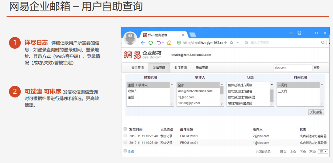Click the down arrow of the 收件人 list scrollbar
The width and height of the screenshot is (333, 163).
coord(222,104)
